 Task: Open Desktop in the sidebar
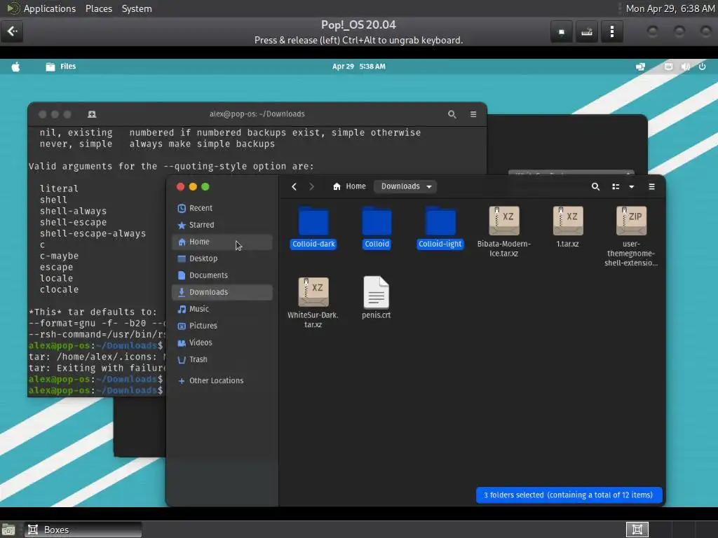(222, 258)
